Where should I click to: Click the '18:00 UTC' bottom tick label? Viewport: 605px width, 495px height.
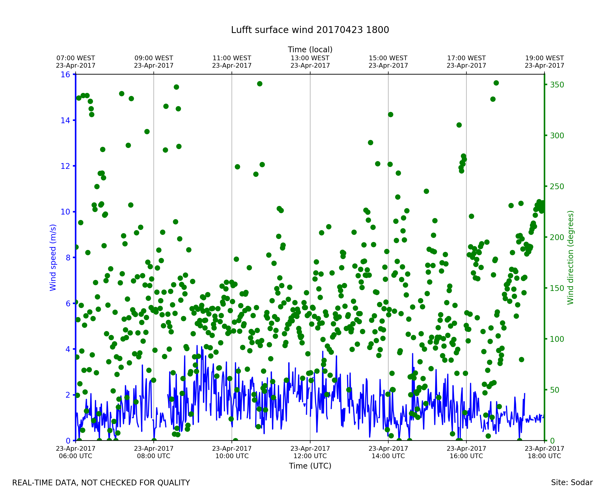pos(544,456)
